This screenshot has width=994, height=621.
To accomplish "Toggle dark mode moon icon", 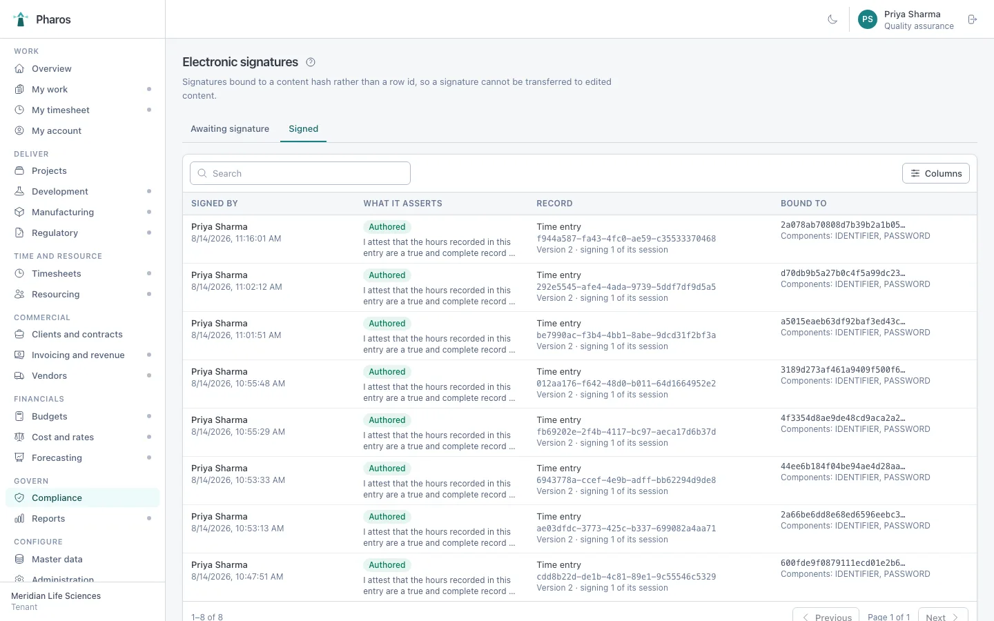I will coord(832,19).
